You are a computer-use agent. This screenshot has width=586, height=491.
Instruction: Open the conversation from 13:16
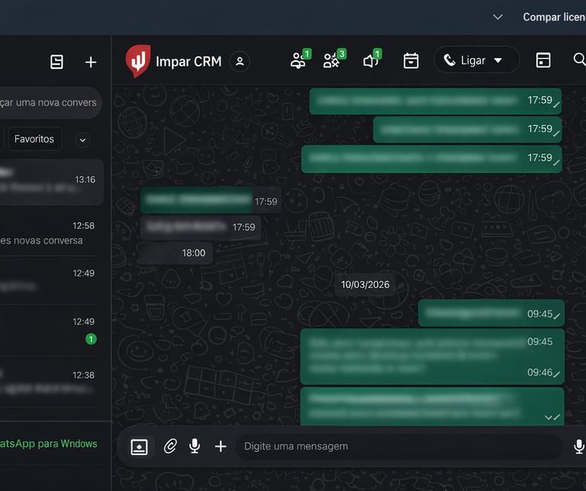pyautogui.click(x=50, y=182)
